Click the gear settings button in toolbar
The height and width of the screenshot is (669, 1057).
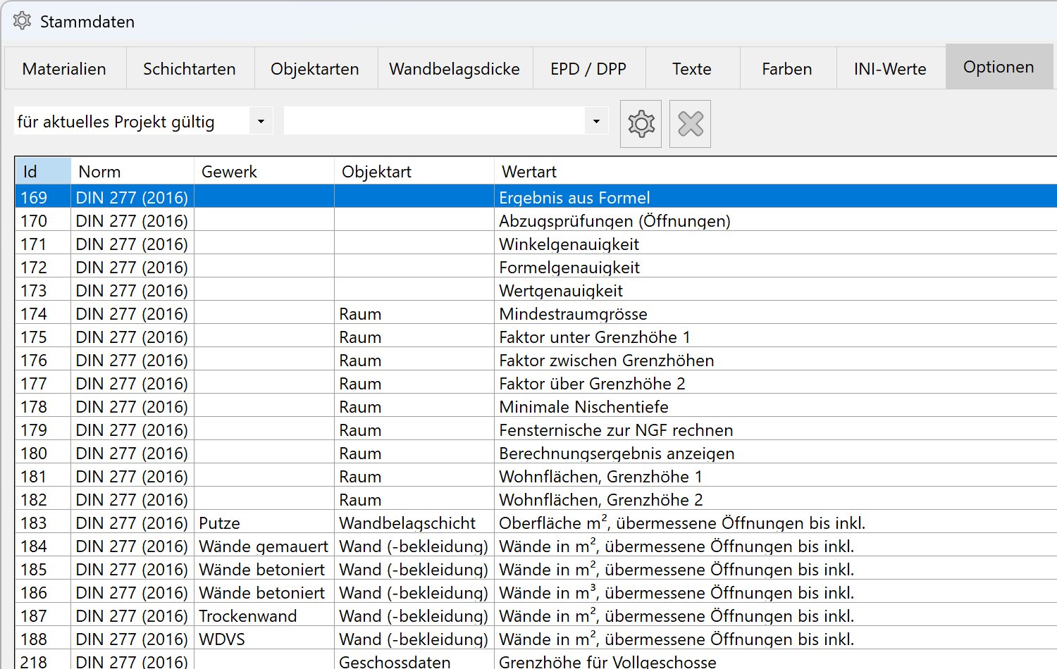pyautogui.click(x=641, y=124)
